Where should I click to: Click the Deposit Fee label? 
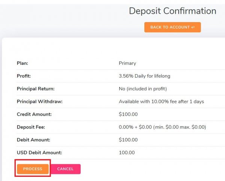pyautogui.click(x=31, y=127)
